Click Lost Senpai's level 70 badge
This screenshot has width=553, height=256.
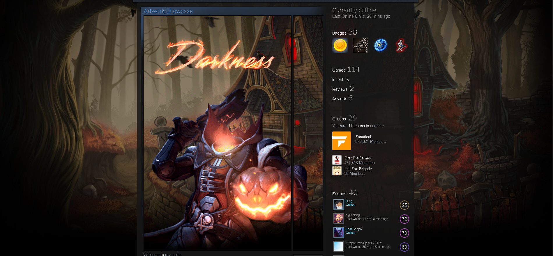(x=404, y=233)
